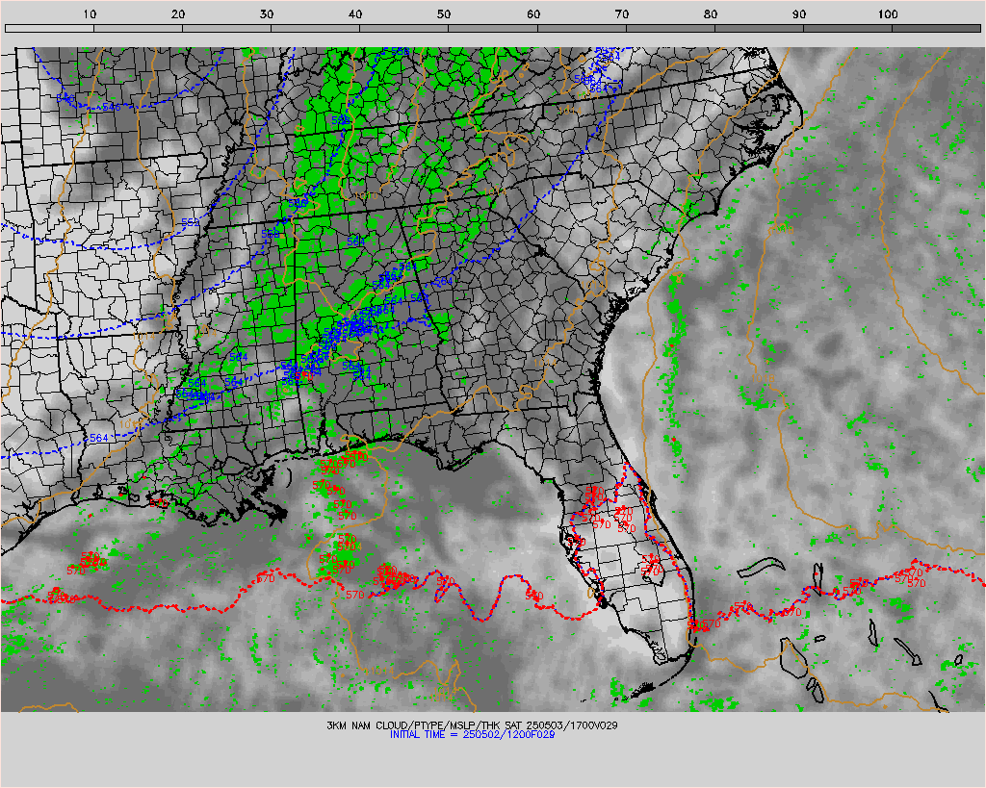The width and height of the screenshot is (986, 788).
Task: Click the scale label "80"
Action: point(711,13)
